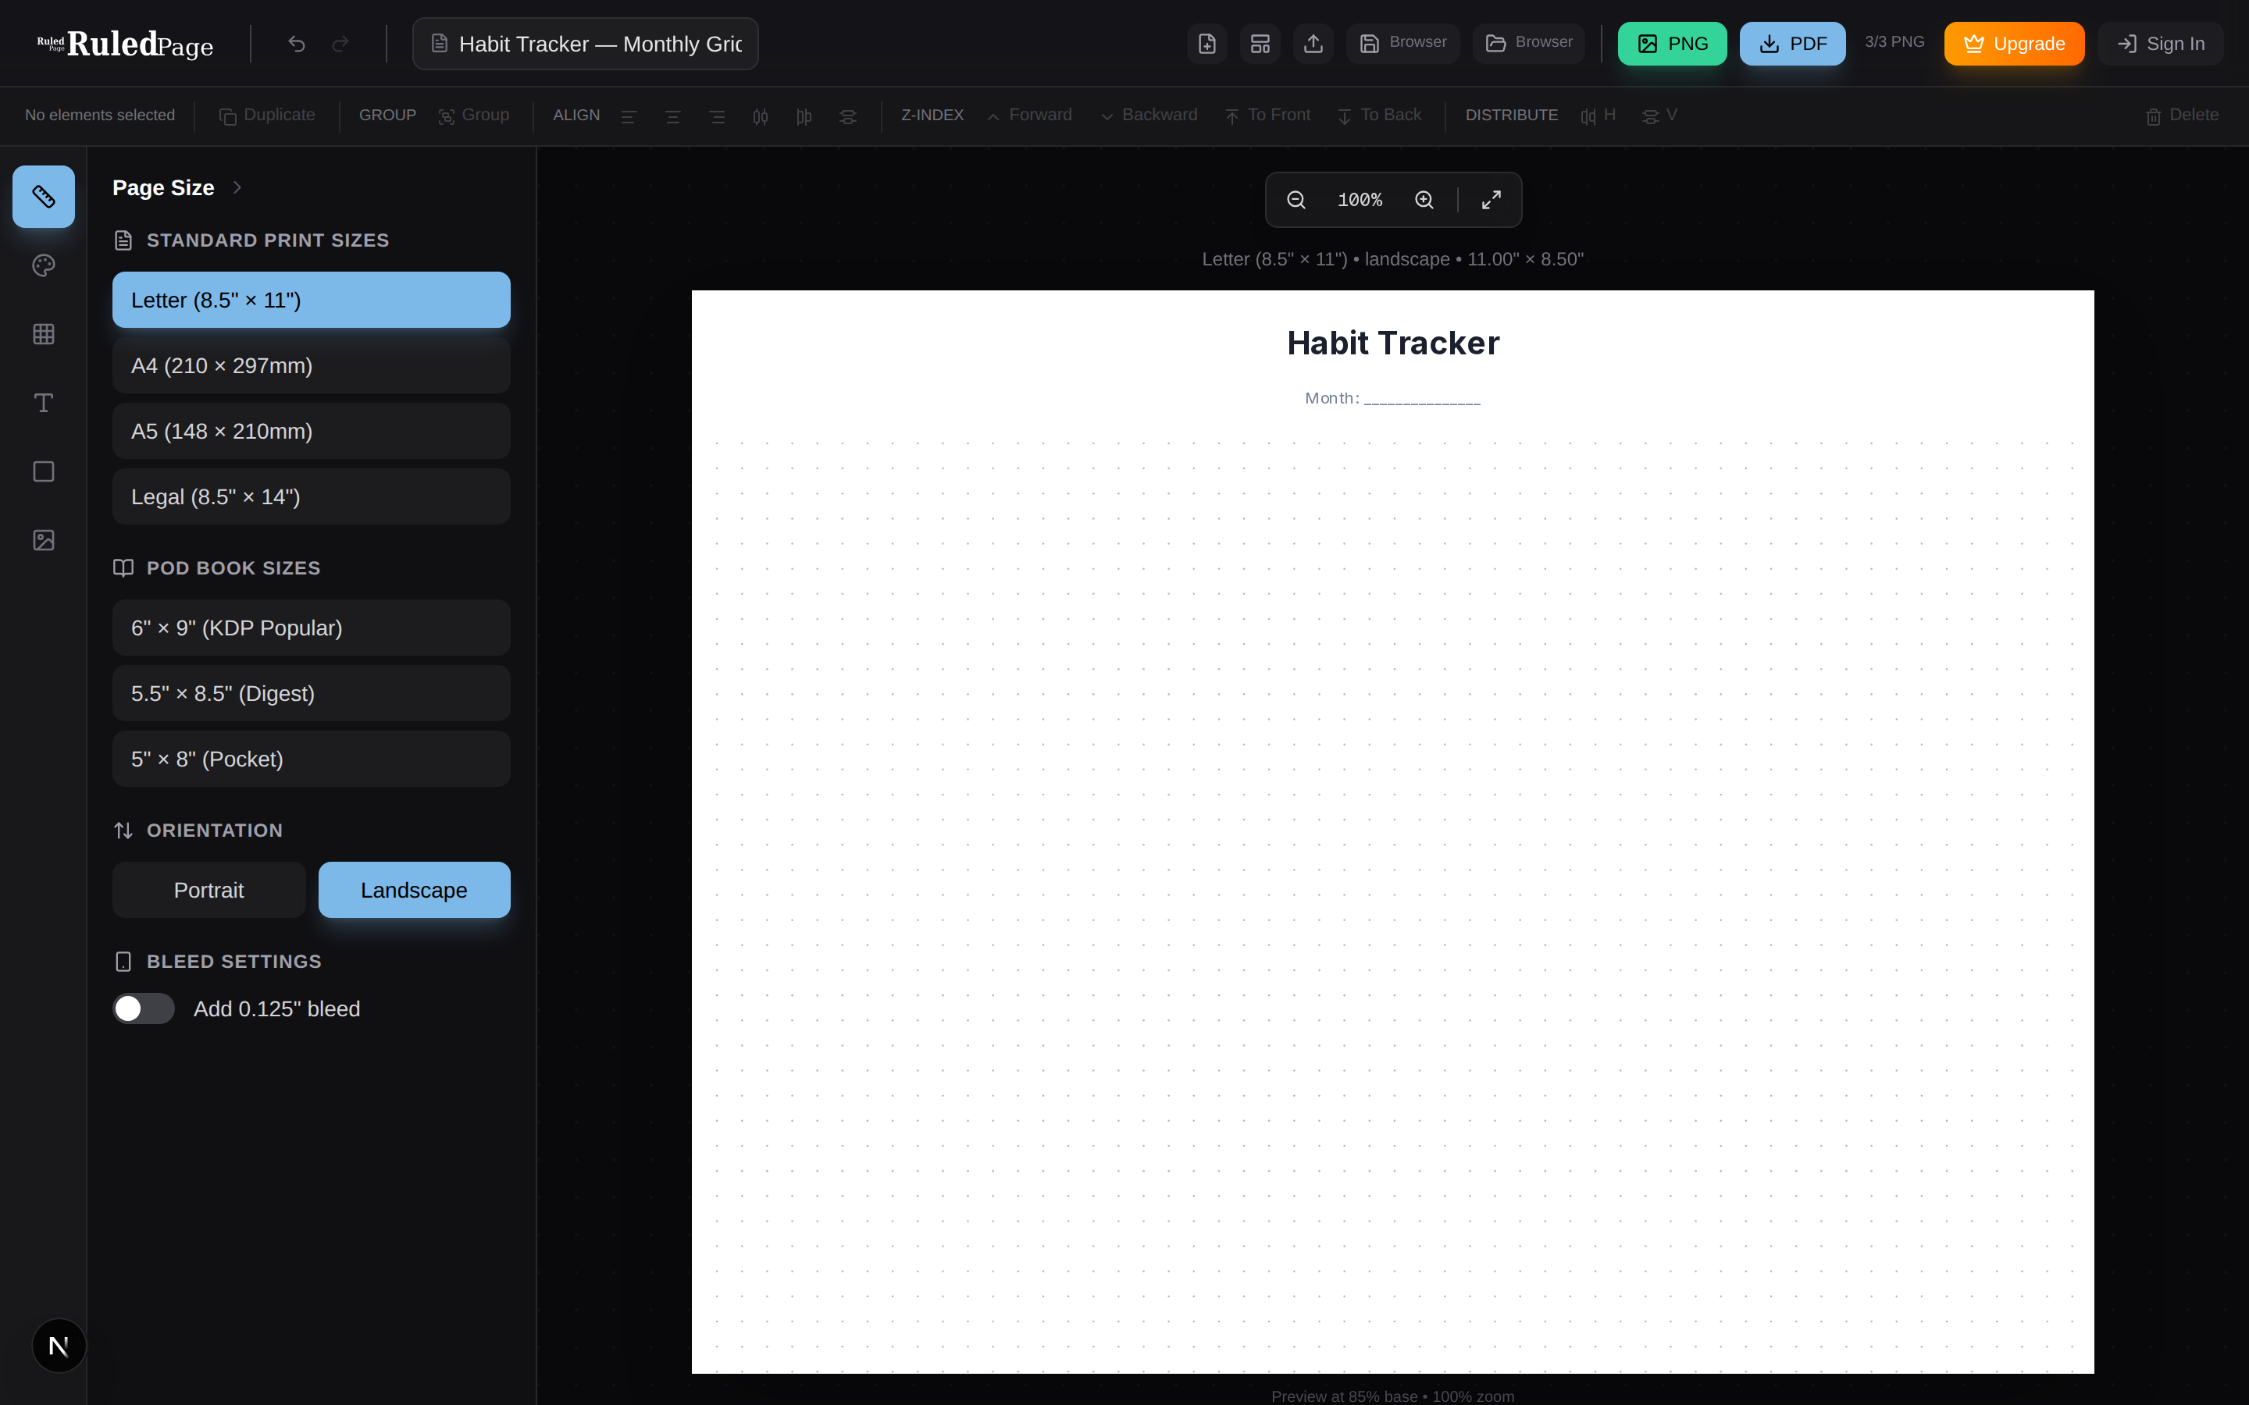Click the upload share icon

pyautogui.click(x=1313, y=44)
